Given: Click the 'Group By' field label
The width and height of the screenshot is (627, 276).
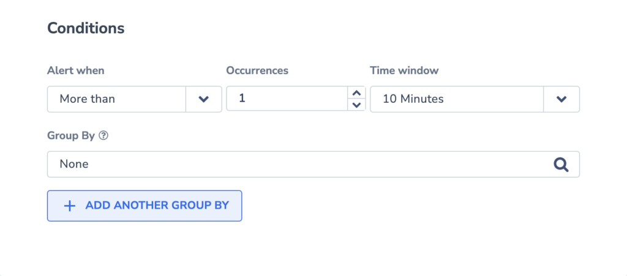Looking at the screenshot, I should tap(71, 136).
